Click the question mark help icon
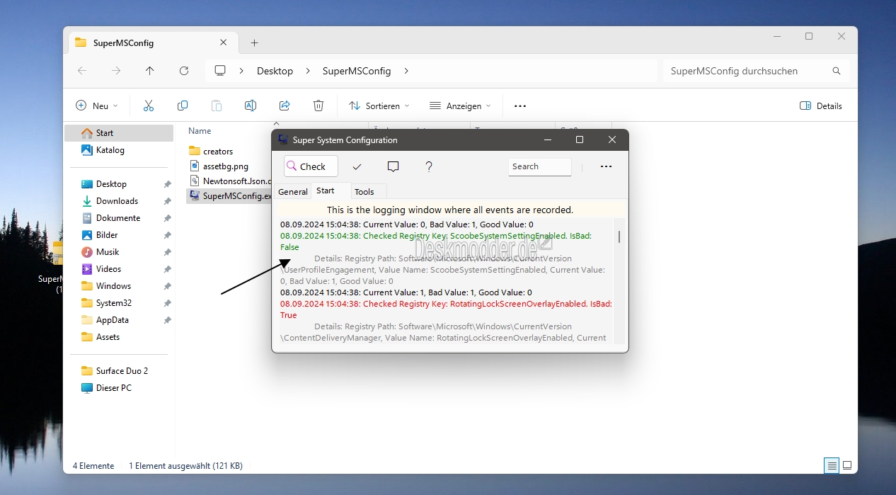This screenshot has width=896, height=495. tap(429, 166)
